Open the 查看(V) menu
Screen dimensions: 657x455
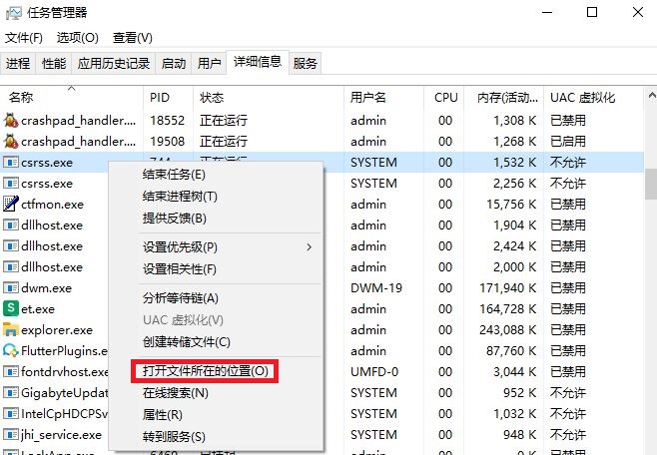point(132,38)
